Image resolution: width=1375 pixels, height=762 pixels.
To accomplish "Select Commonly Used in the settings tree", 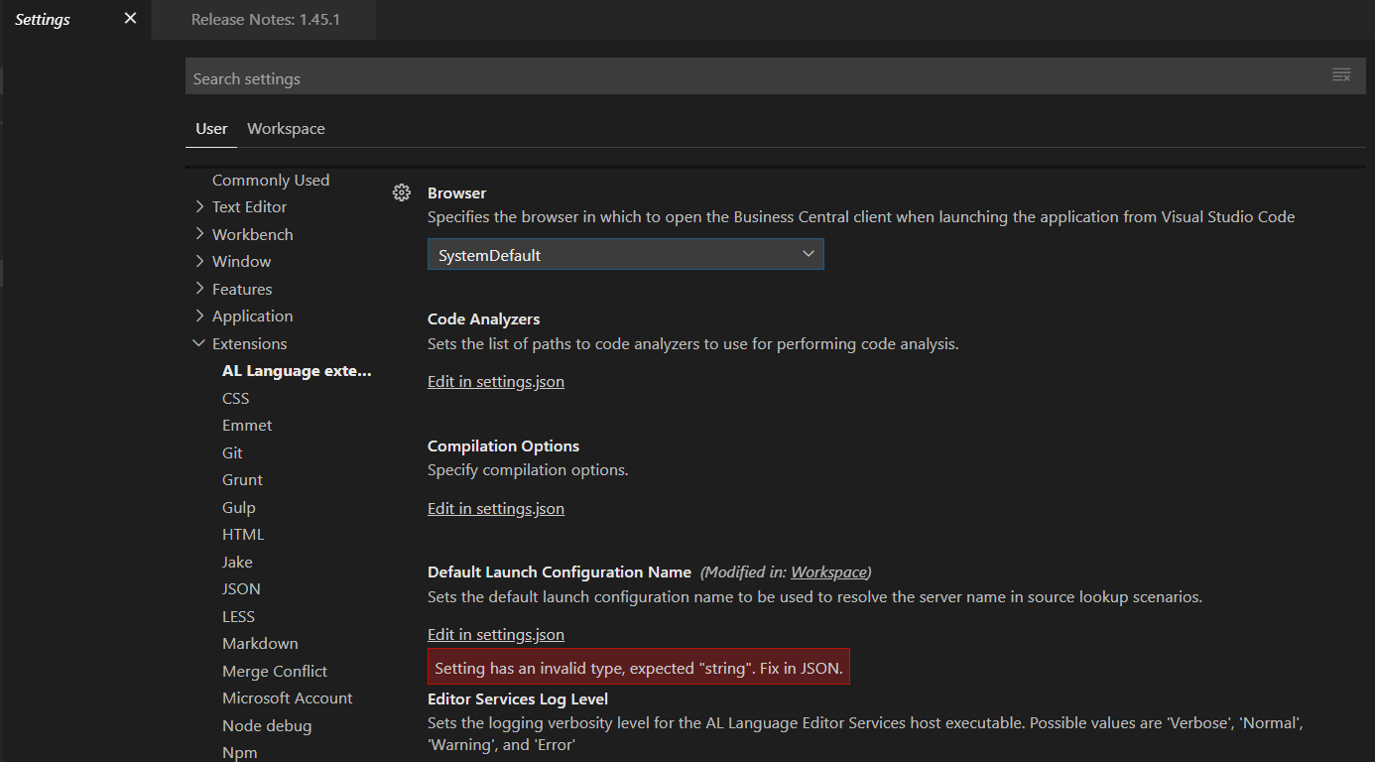I will (x=270, y=180).
